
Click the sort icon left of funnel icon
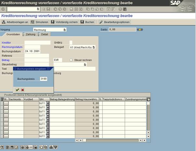click(x=51, y=147)
